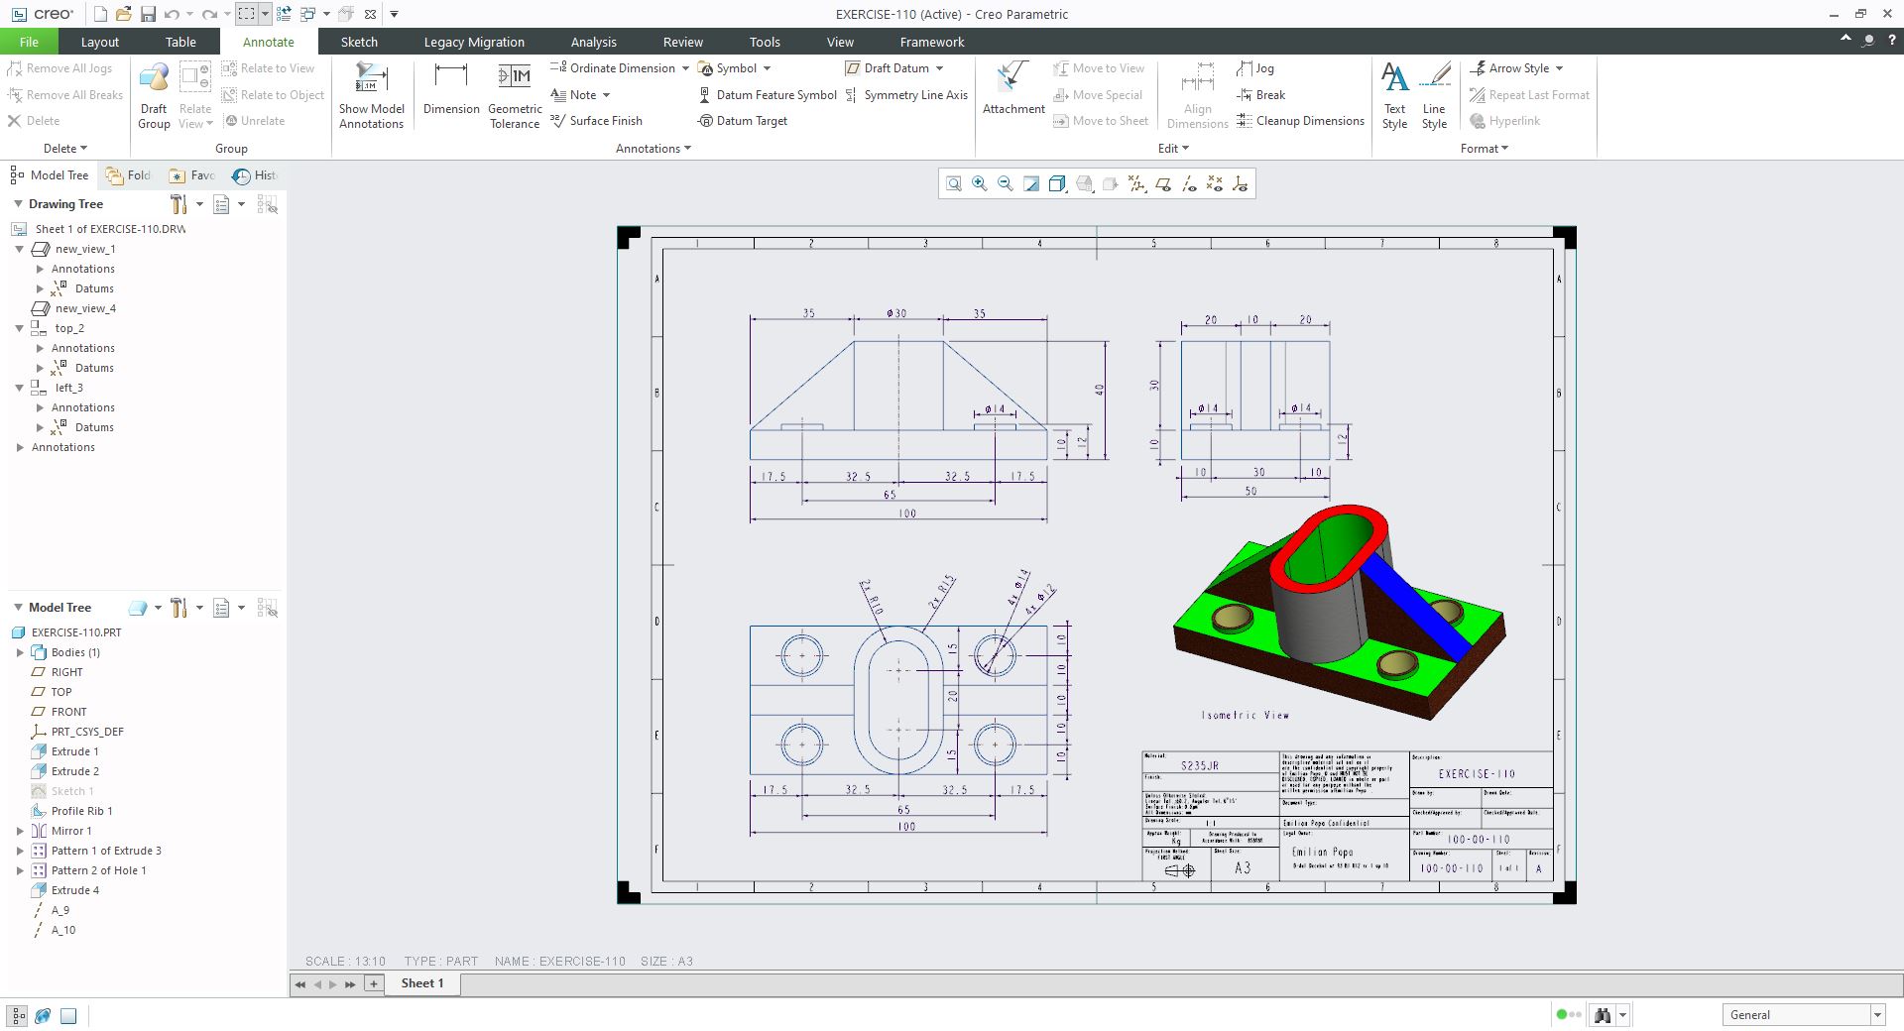Viewport: 1904px width, 1031px height.
Task: Toggle axis display in graphics toolbar
Action: click(x=1189, y=184)
